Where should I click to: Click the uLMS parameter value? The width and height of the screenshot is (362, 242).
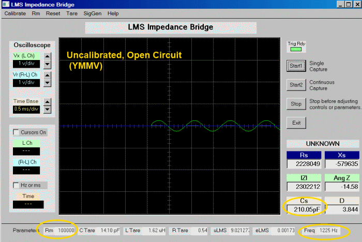click(x=240, y=231)
